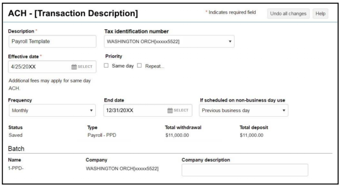This screenshot has width=342, height=187.
Task: Click the Undo all changes button
Action: (288, 14)
